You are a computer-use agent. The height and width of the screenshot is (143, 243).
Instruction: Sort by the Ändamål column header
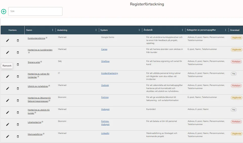coord(148,30)
